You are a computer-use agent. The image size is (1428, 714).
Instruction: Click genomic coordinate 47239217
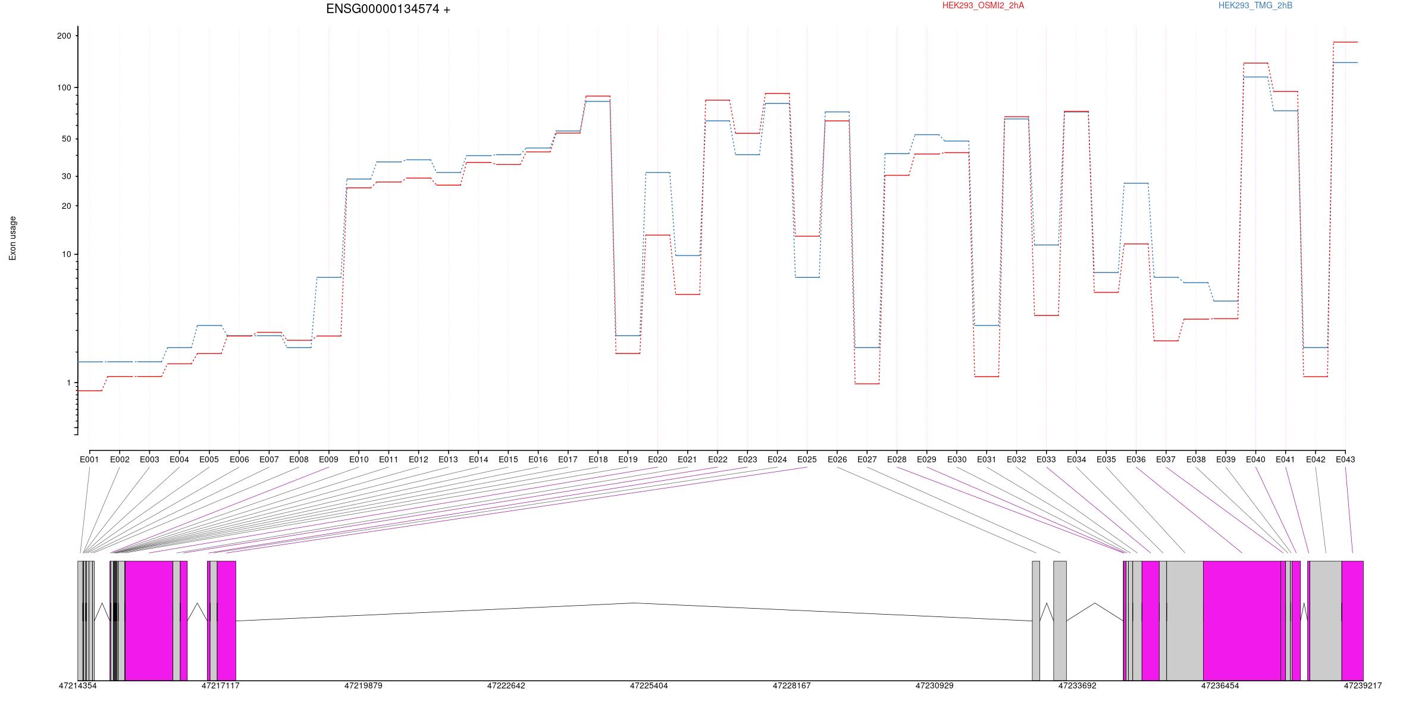coord(1363,685)
